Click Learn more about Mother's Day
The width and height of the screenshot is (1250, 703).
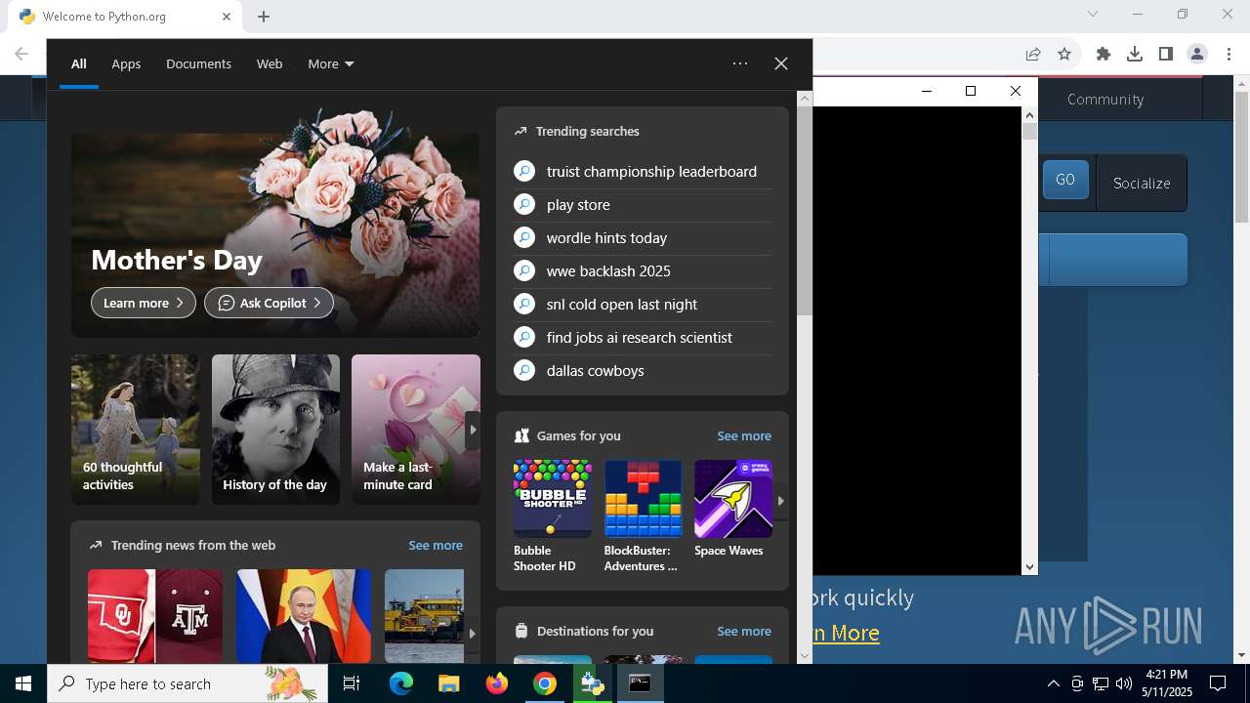coord(144,303)
